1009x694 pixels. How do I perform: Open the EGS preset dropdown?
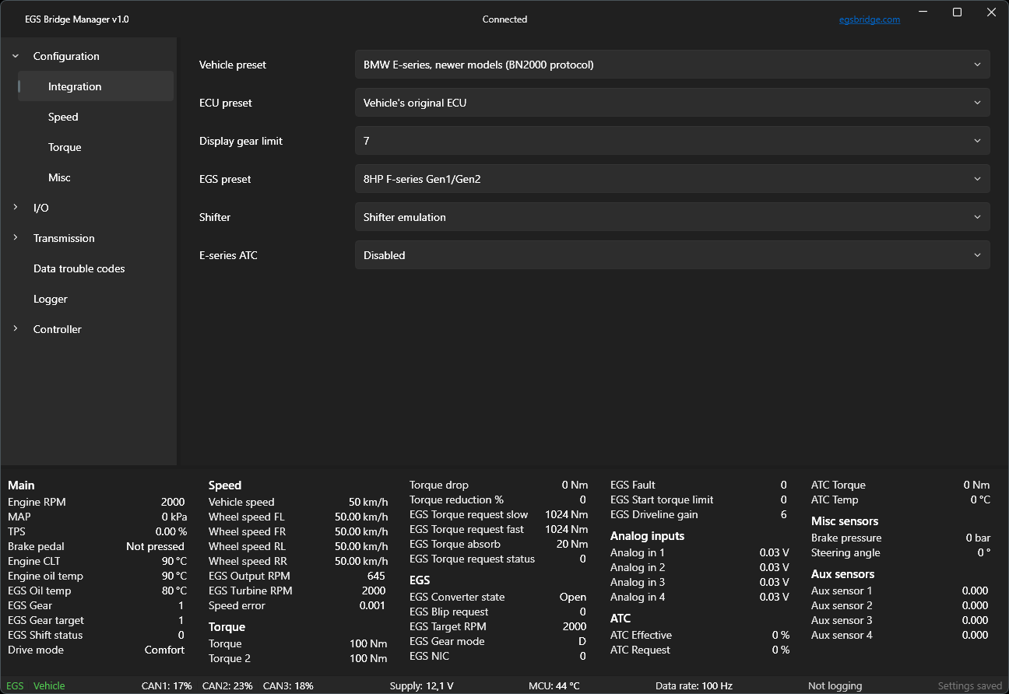[x=672, y=179]
